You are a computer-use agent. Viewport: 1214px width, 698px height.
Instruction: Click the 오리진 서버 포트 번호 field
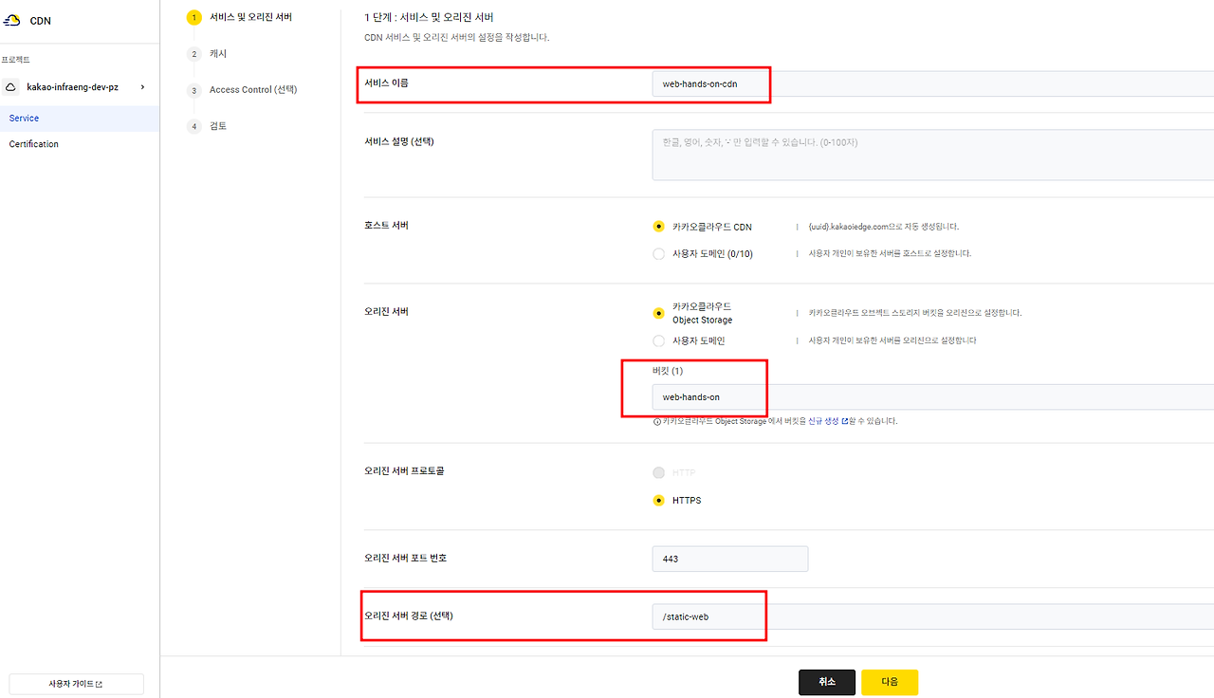pyautogui.click(x=730, y=559)
